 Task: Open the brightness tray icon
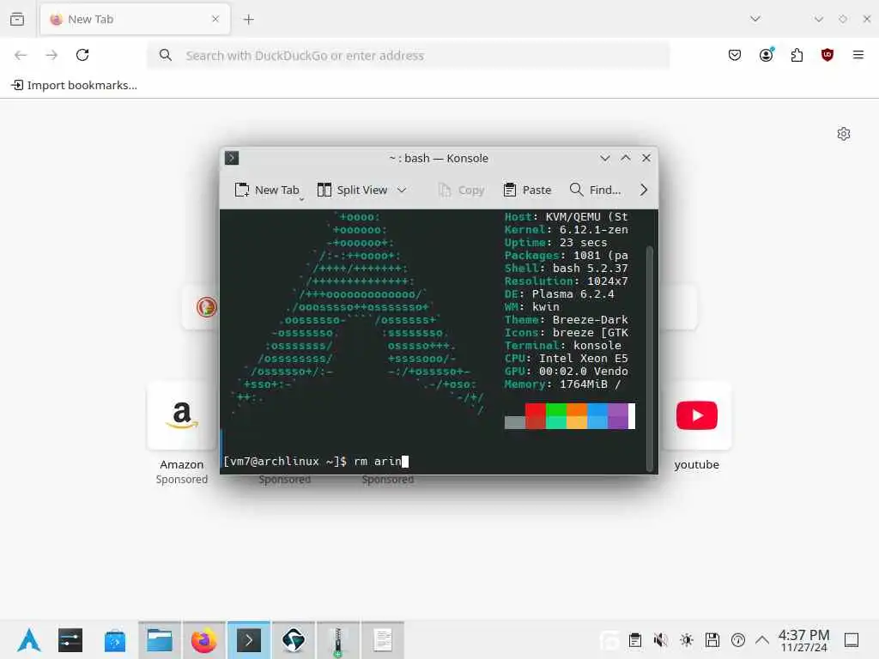[686, 640]
